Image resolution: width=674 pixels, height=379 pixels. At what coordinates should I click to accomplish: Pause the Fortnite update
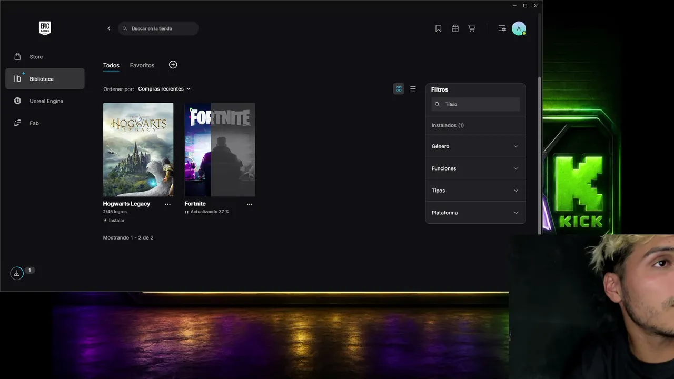coord(186,212)
